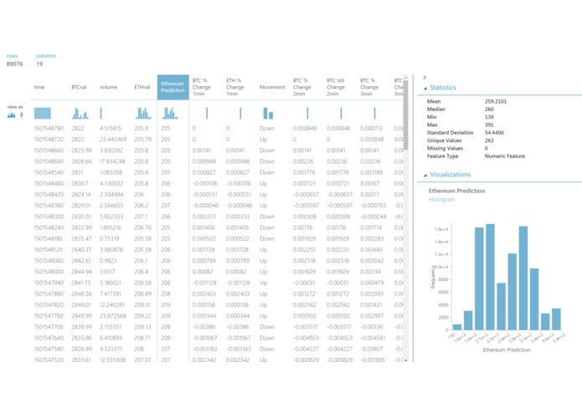The height and width of the screenshot is (413, 582).
Task: Click ETHval cell 207.1
Action: click(x=141, y=217)
